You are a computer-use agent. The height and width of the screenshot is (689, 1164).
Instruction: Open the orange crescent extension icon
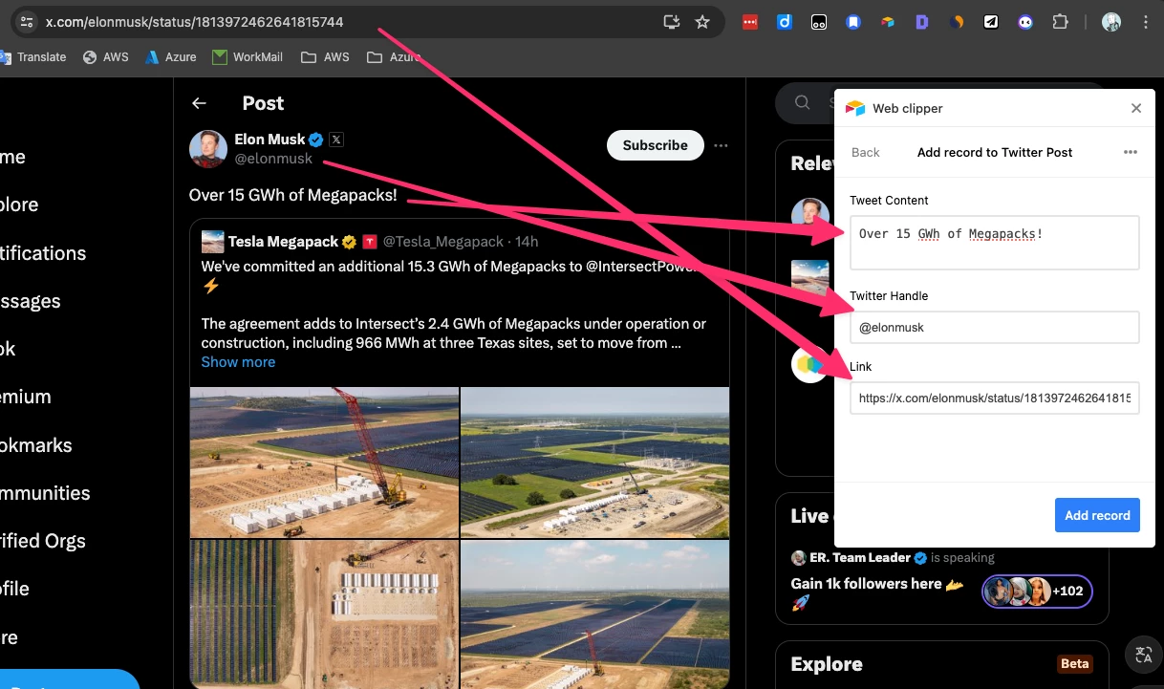coord(958,22)
